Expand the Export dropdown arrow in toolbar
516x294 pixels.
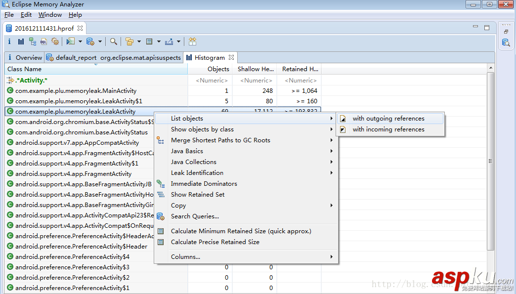click(x=178, y=42)
